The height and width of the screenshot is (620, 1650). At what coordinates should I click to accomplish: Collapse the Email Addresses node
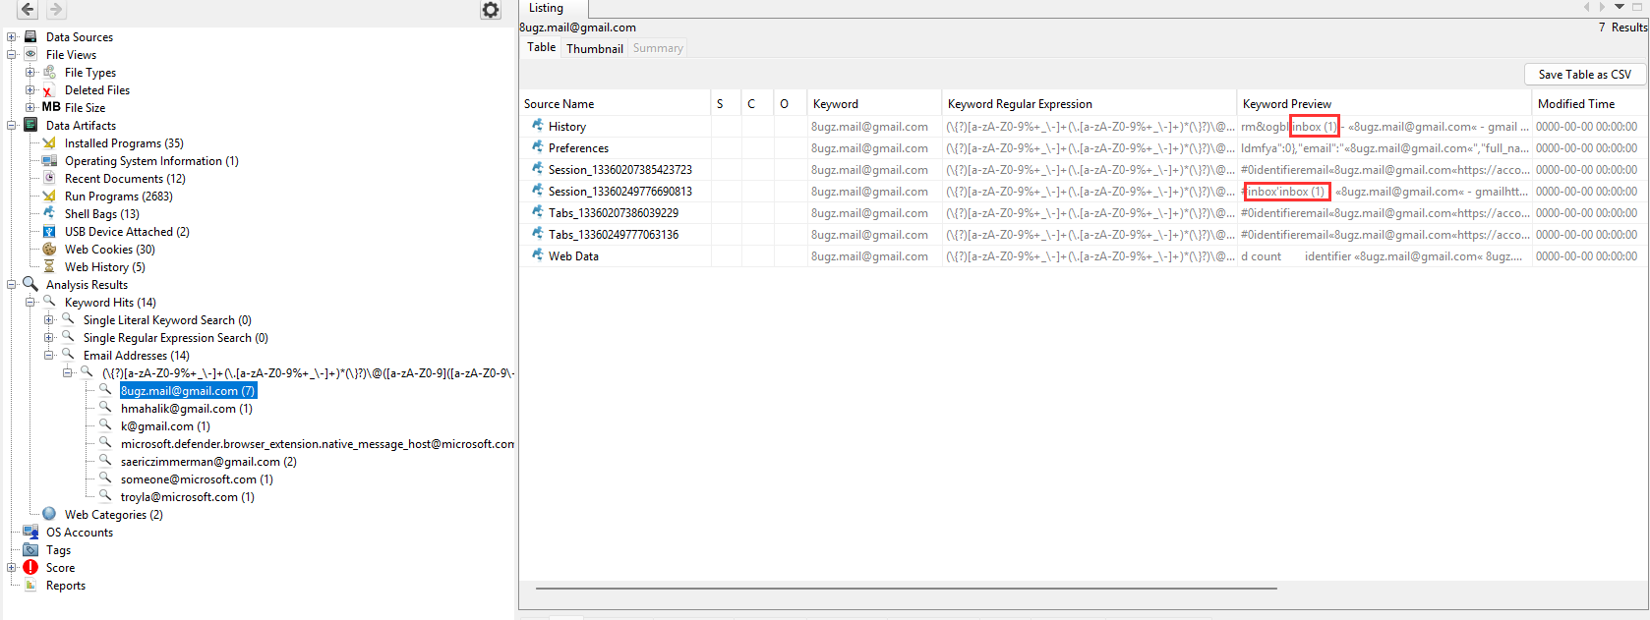[49, 356]
